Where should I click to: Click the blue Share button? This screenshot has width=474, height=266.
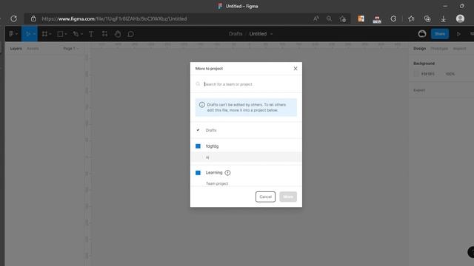click(440, 34)
